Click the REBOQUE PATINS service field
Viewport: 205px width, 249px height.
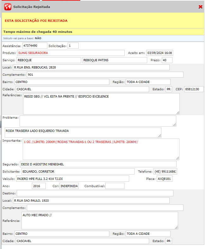114,60
